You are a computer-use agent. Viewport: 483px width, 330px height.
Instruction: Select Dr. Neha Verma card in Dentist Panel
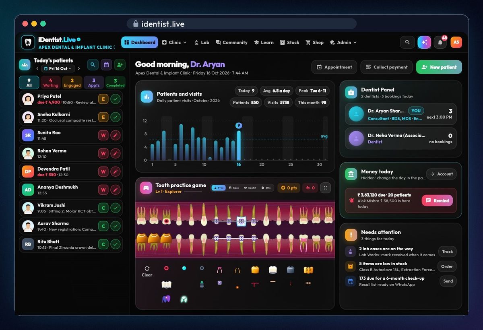pos(401,138)
